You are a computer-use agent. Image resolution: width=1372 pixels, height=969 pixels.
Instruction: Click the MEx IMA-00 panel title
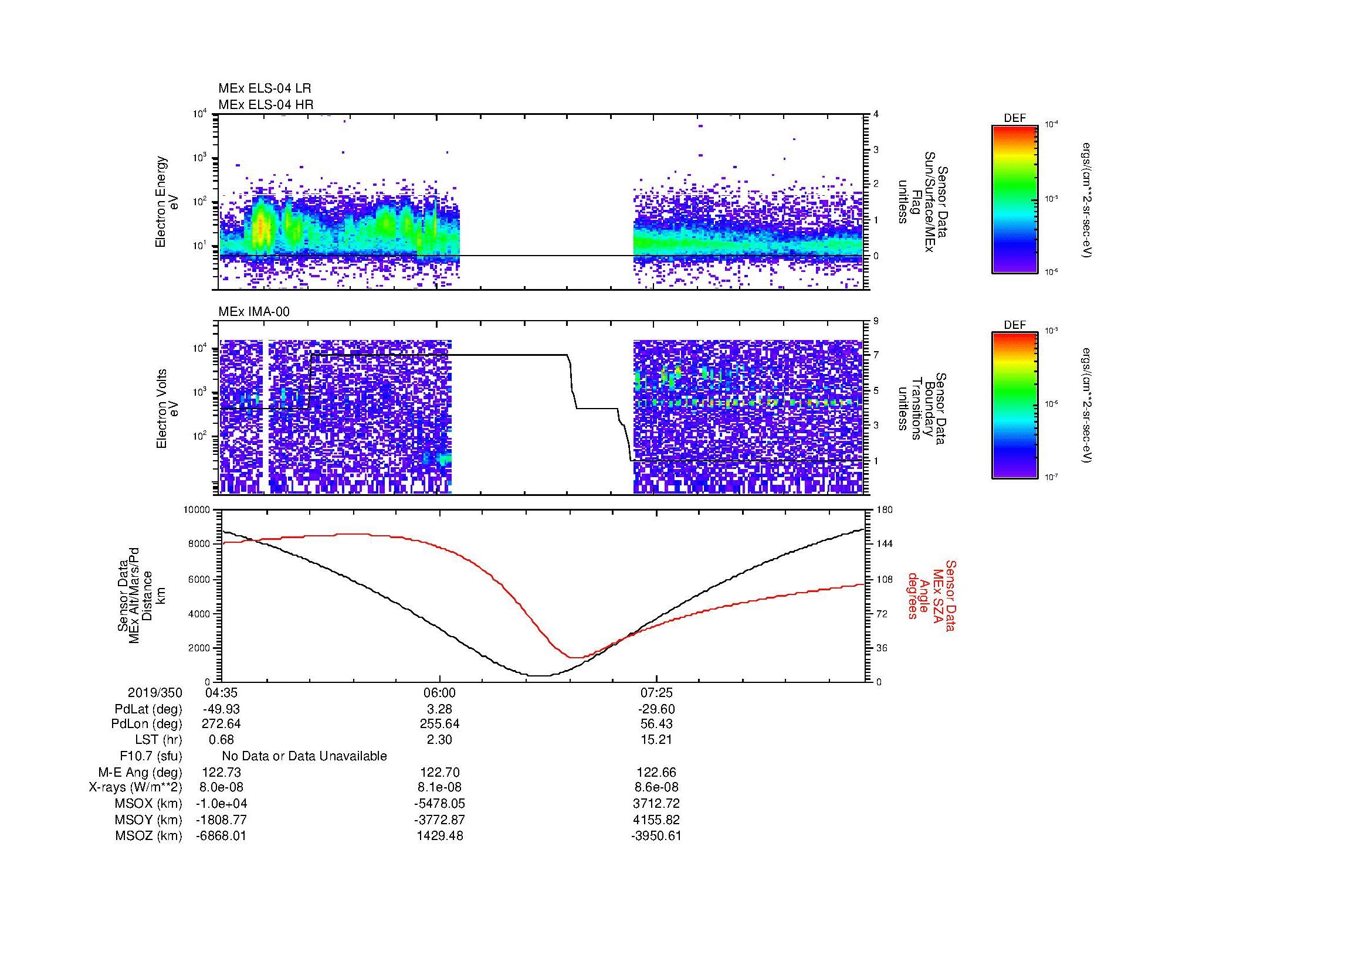pyautogui.click(x=254, y=312)
